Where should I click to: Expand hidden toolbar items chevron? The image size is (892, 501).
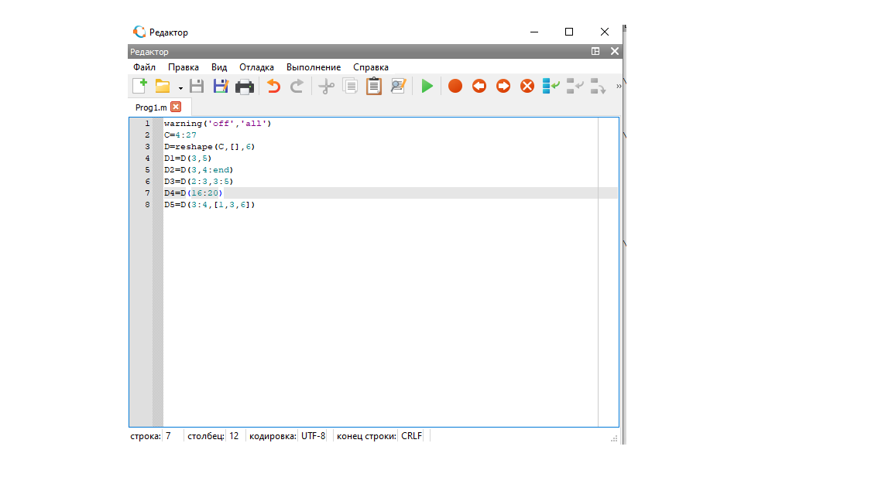click(x=618, y=87)
